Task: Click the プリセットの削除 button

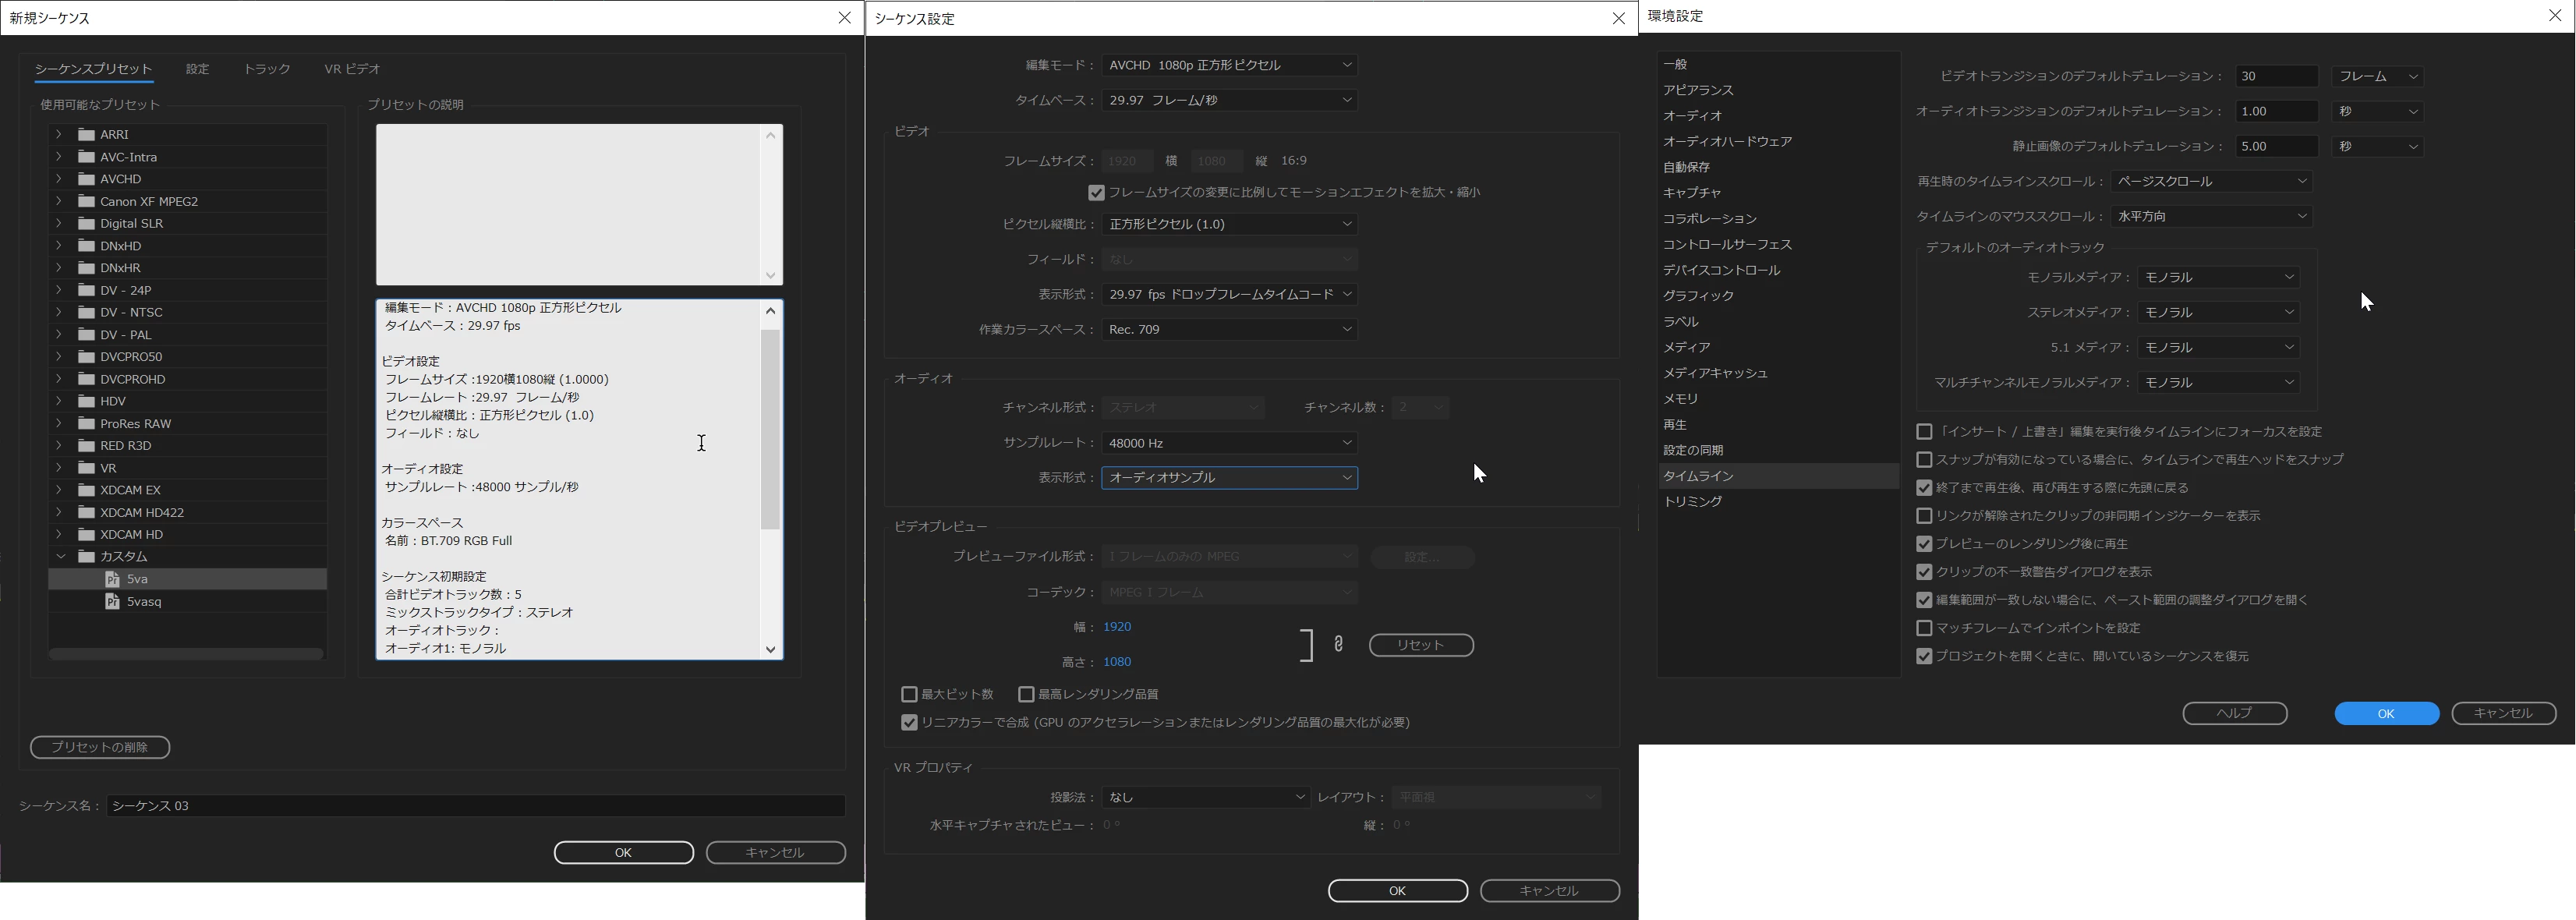Action: (x=100, y=747)
